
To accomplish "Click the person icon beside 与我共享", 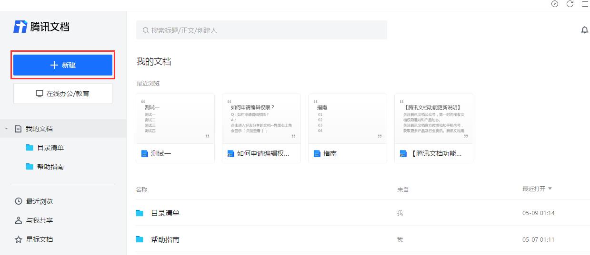I will pyautogui.click(x=19, y=220).
